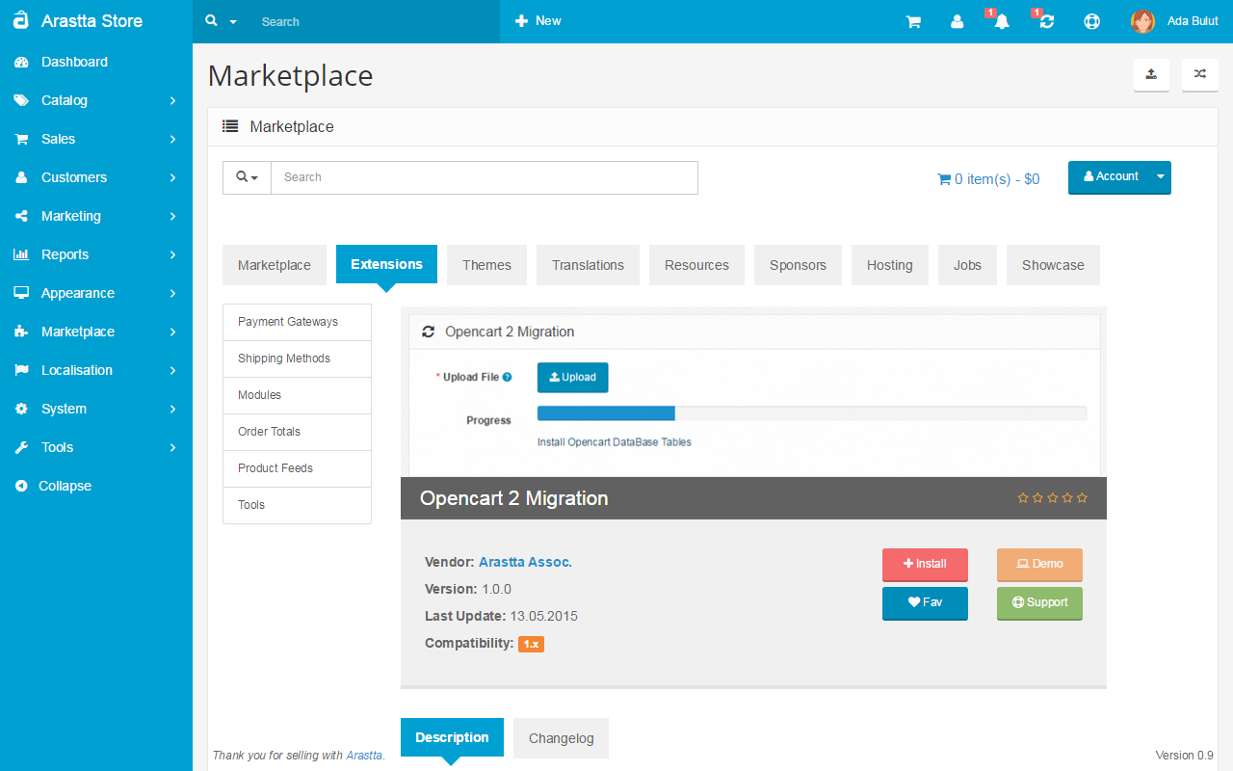Click the update refresh icon in top bar
The image size is (1233, 771).
pos(1046,21)
